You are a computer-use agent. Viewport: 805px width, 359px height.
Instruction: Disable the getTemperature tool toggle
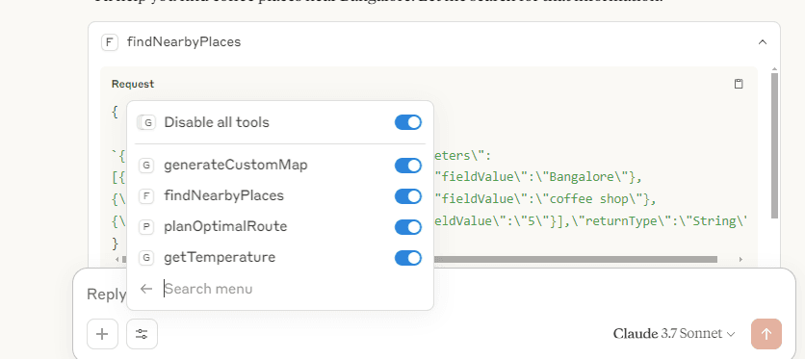pos(408,257)
